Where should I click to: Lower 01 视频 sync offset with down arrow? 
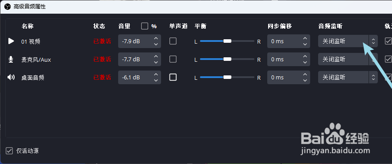point(305,44)
